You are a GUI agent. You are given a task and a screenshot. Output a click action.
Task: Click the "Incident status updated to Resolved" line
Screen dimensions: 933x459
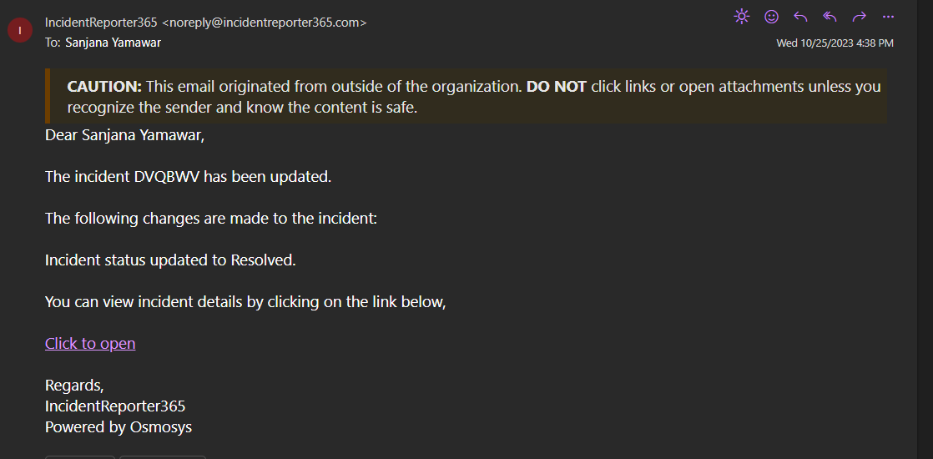[x=170, y=260]
